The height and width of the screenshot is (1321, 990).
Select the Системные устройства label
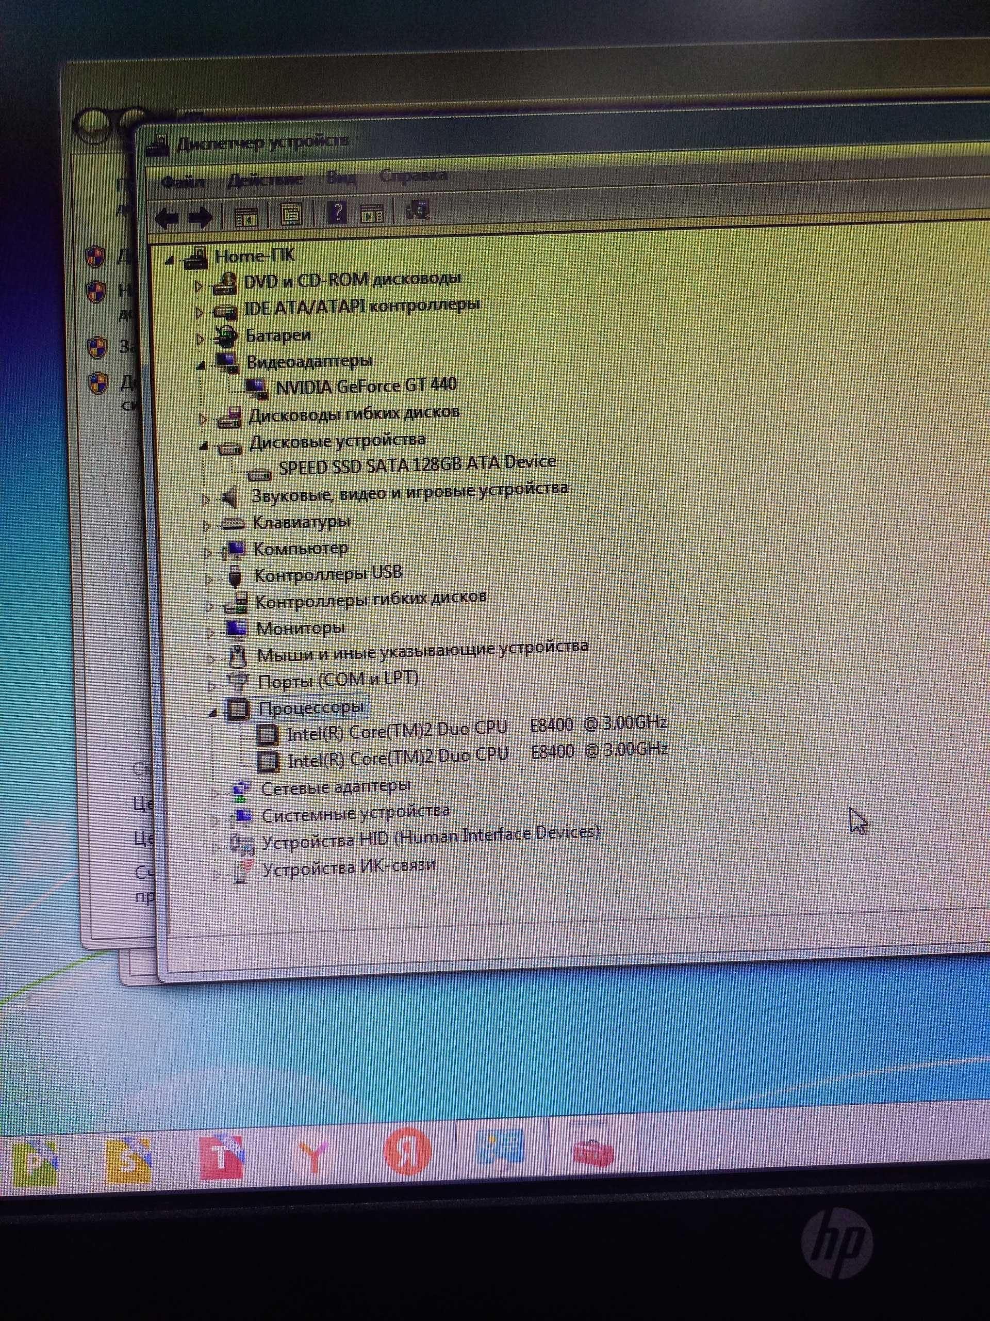pos(356,813)
